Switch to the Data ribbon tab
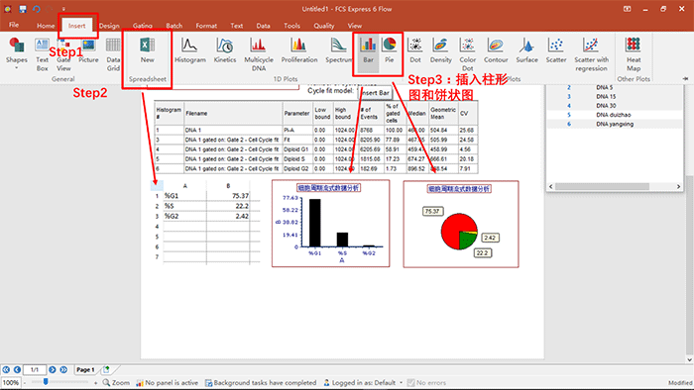694x390 pixels. coord(263,26)
